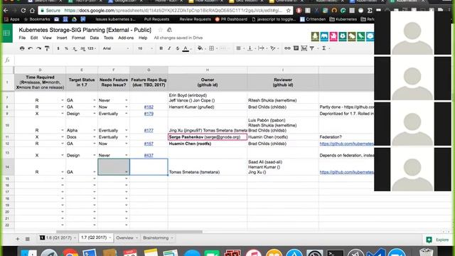Viewport: 455px width, 256px height.
Task: Open dropdown of selected cell F14
Action: [127, 172]
